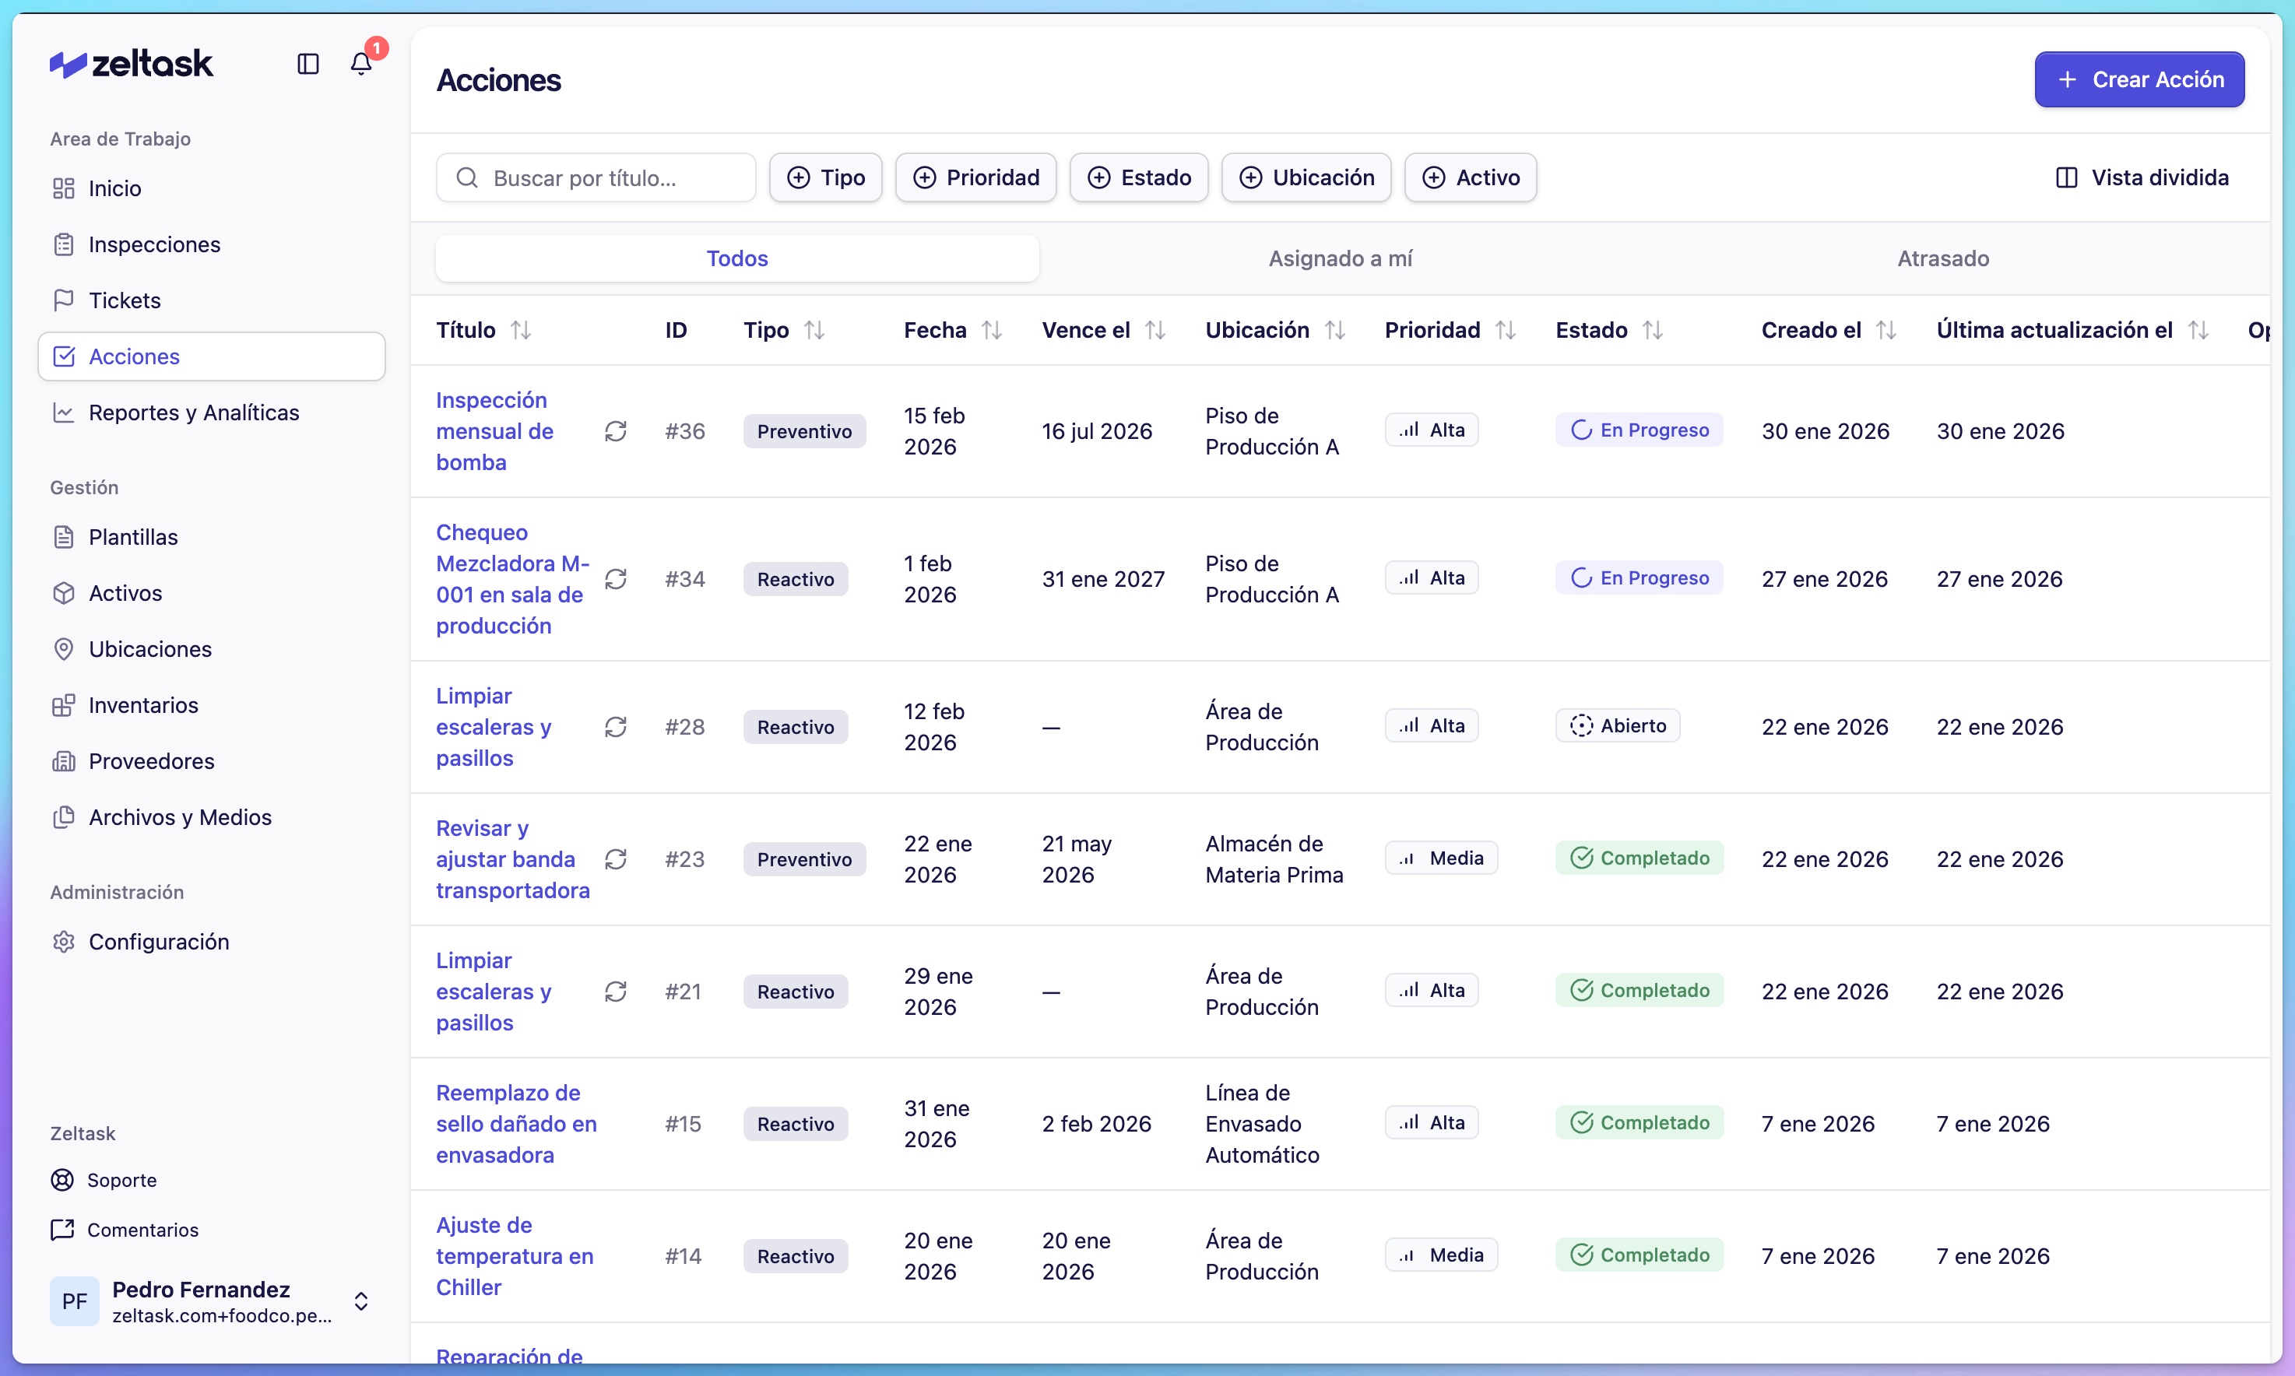Screen dimensions: 2295x1376
Task: Sort by the Creado el column
Action: (x=1829, y=330)
